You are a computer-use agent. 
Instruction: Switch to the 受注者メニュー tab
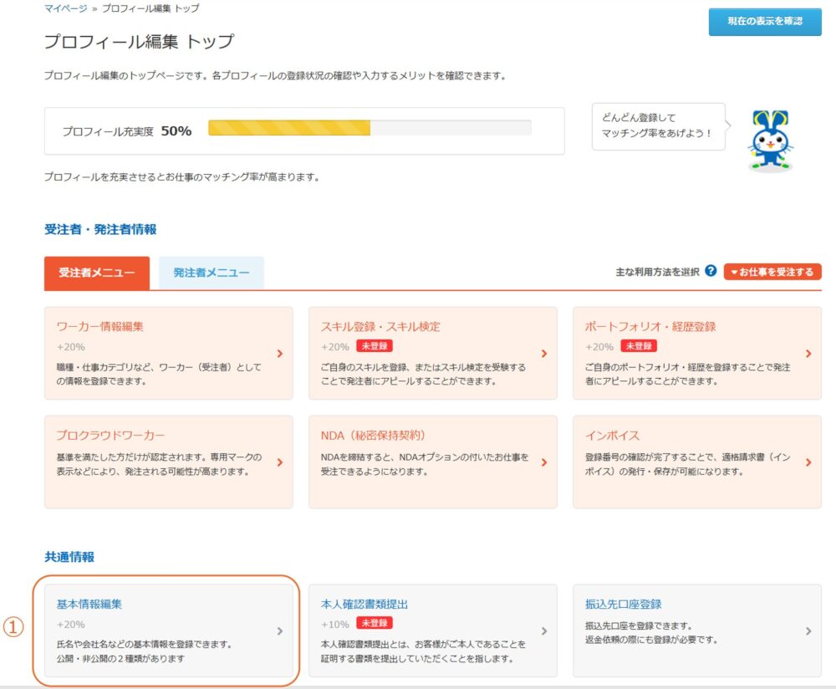click(96, 273)
